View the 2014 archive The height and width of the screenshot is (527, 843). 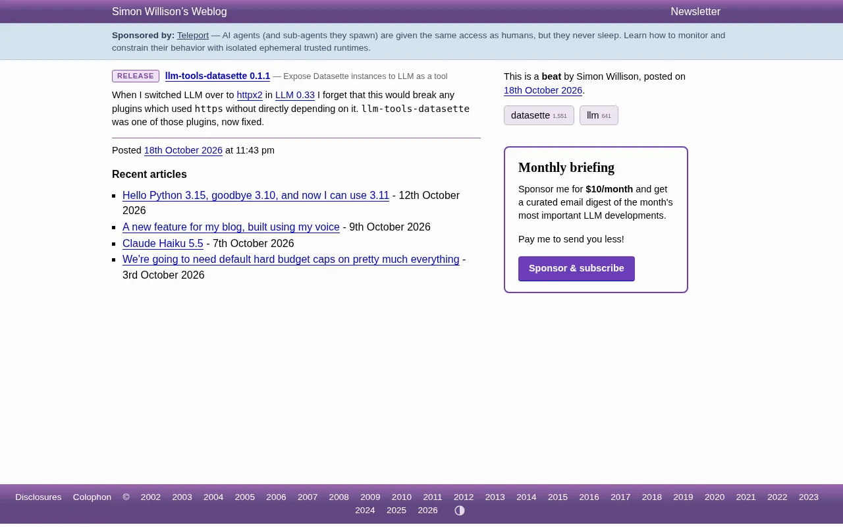click(x=526, y=497)
